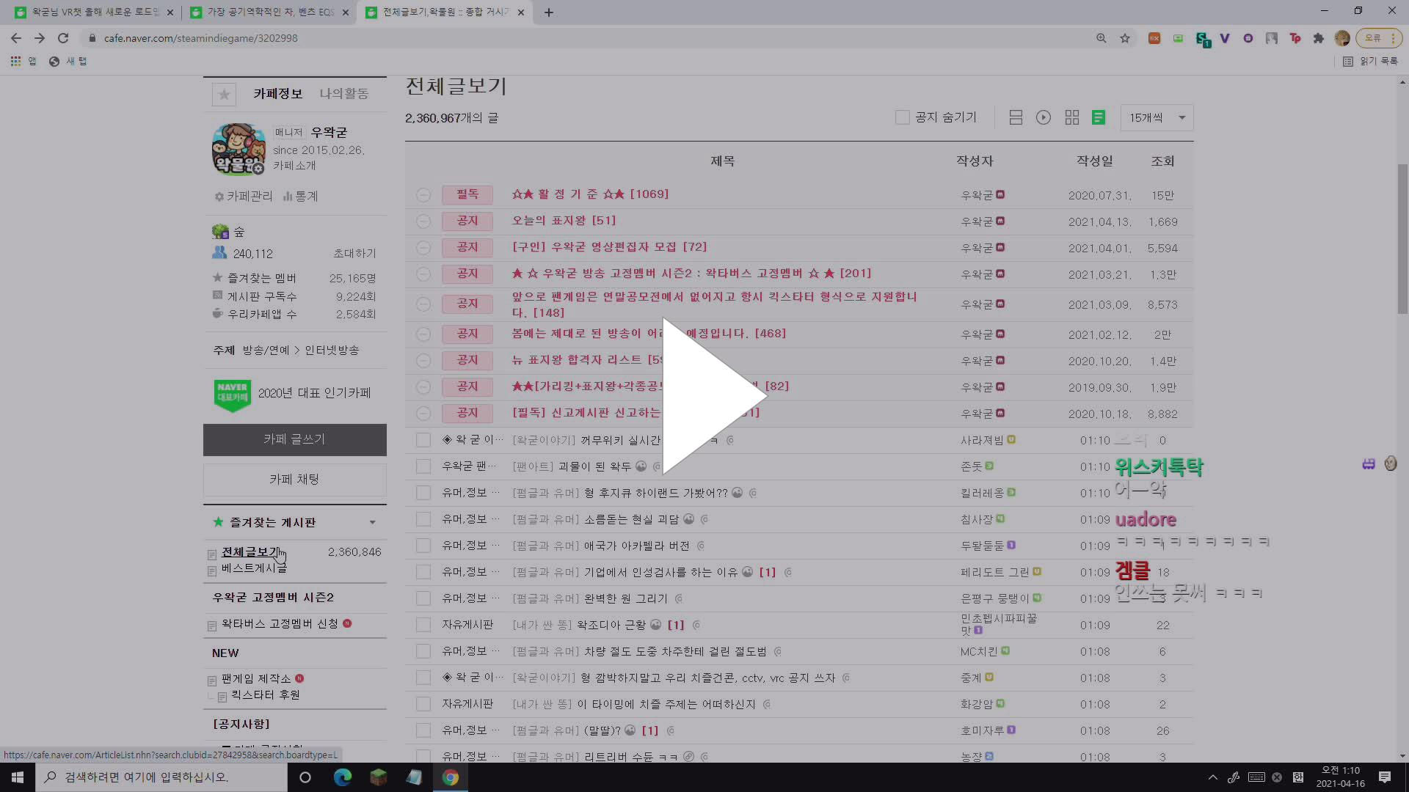This screenshot has width=1409, height=792.
Task: Open the reading list button
Action: point(1370,62)
